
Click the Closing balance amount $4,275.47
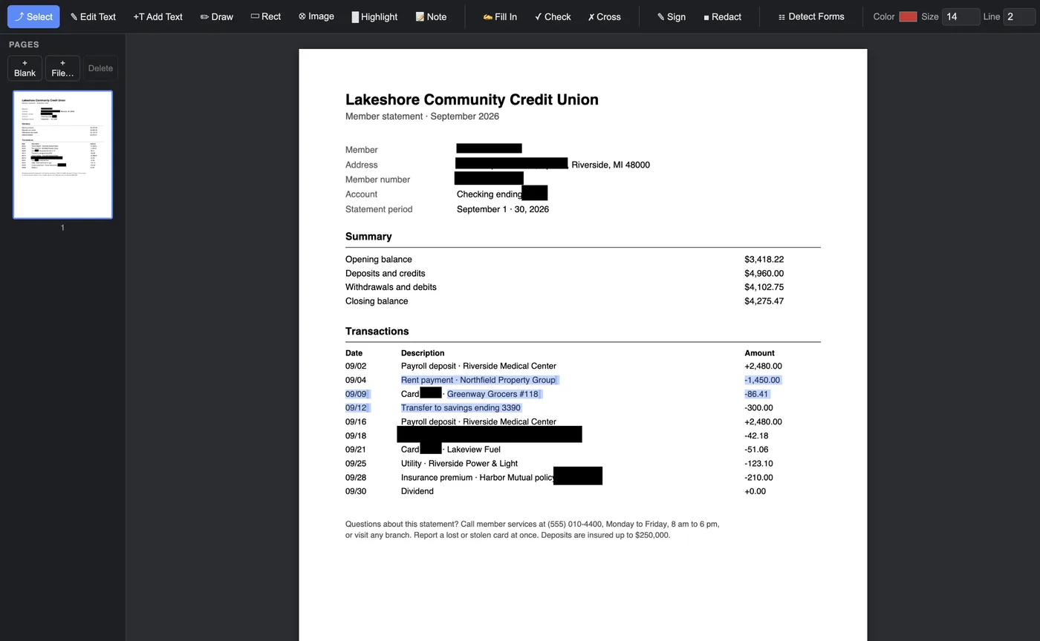pyautogui.click(x=764, y=301)
